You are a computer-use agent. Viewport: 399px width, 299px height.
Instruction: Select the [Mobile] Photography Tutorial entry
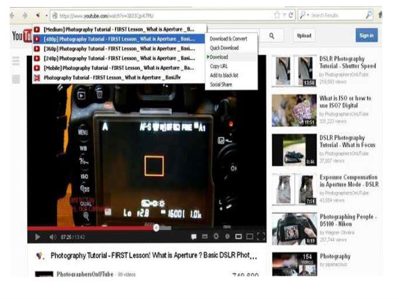[x=119, y=68]
